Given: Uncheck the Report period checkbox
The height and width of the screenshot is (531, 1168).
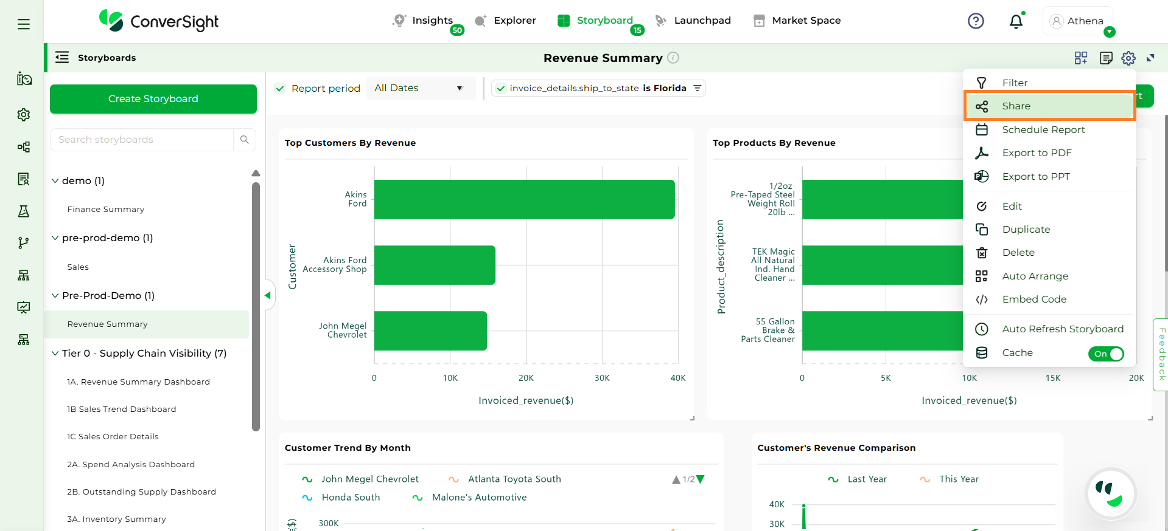Looking at the screenshot, I should pos(280,89).
